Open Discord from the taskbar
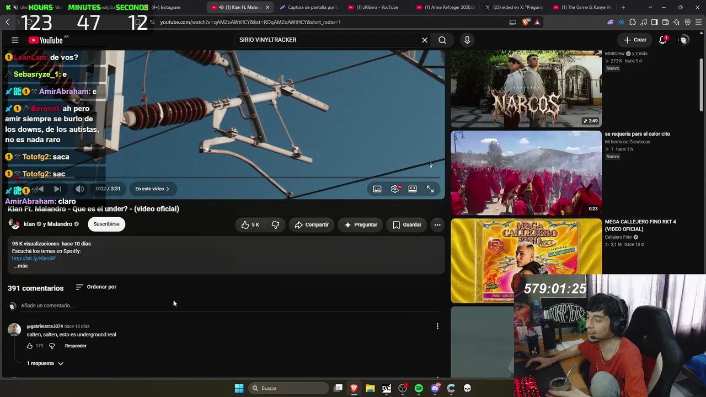The width and height of the screenshot is (706, 397). pos(435,388)
